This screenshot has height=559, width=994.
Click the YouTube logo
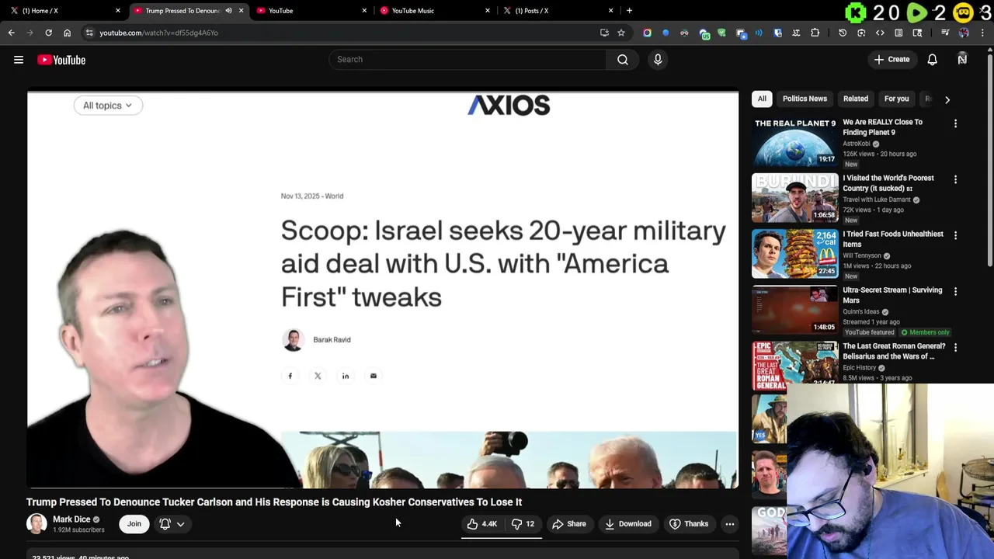coord(61,60)
